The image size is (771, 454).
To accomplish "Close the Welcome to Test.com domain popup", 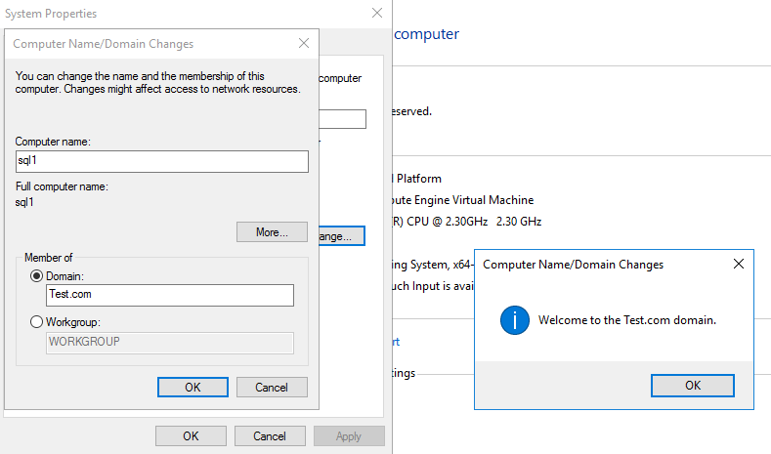I will pos(739,264).
